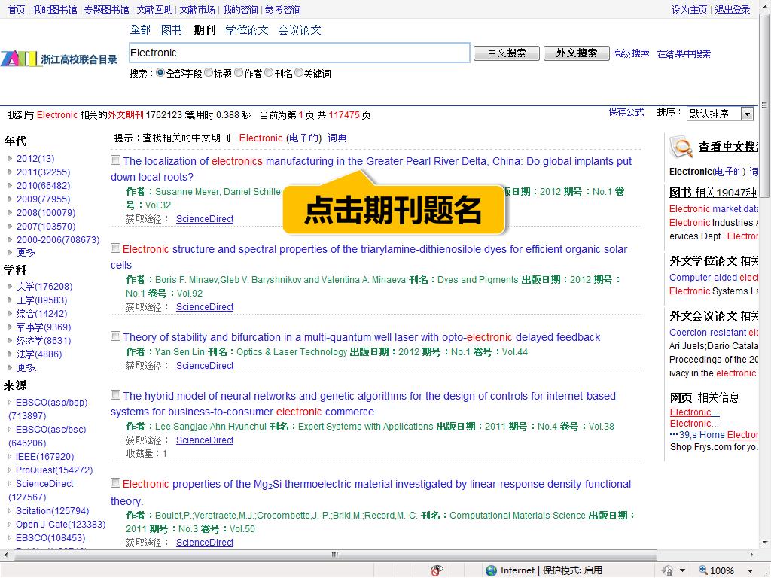
Task: Select the 刊名 search radio button
Action: tap(269, 73)
